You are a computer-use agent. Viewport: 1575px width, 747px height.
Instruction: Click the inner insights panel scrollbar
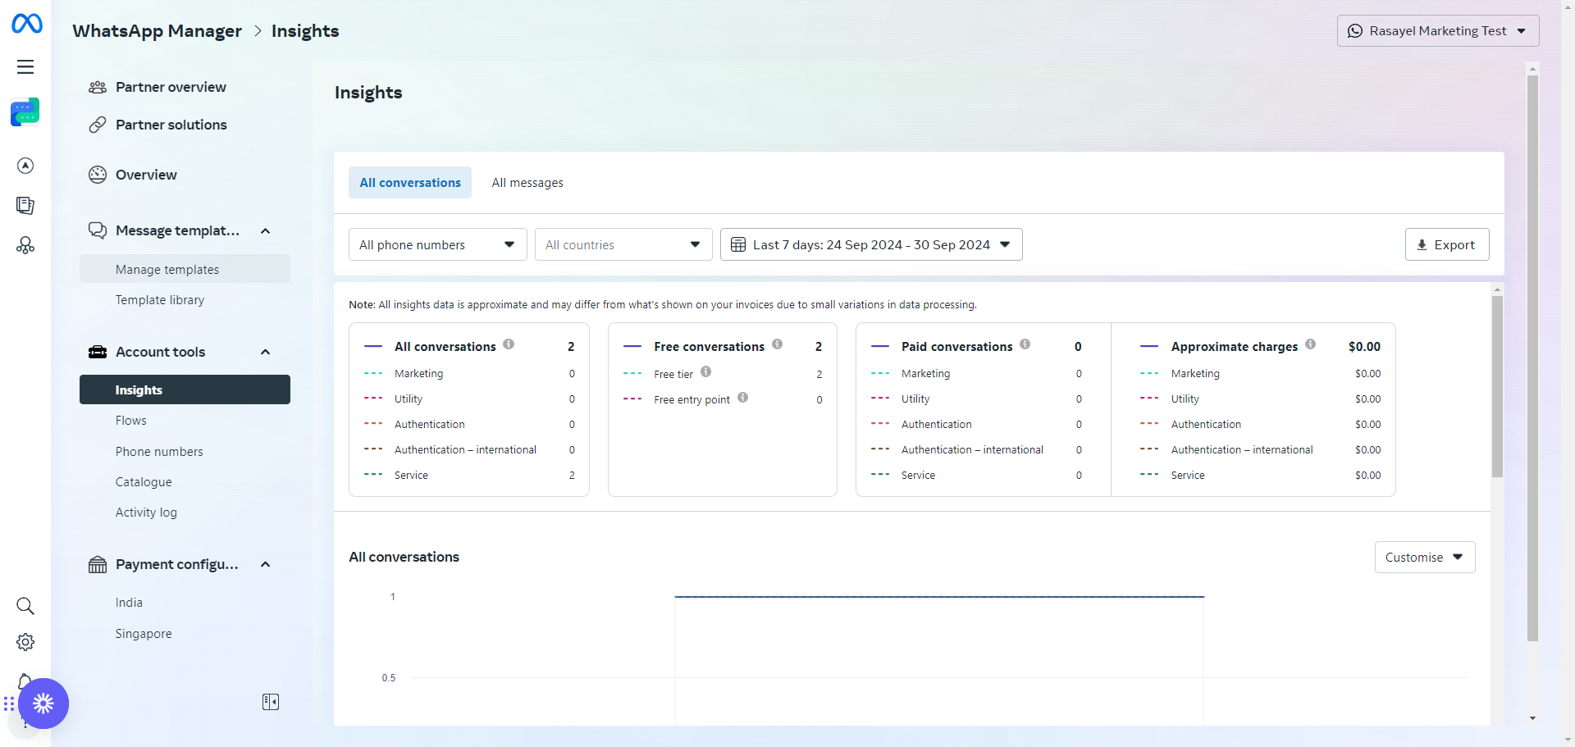click(x=1497, y=385)
